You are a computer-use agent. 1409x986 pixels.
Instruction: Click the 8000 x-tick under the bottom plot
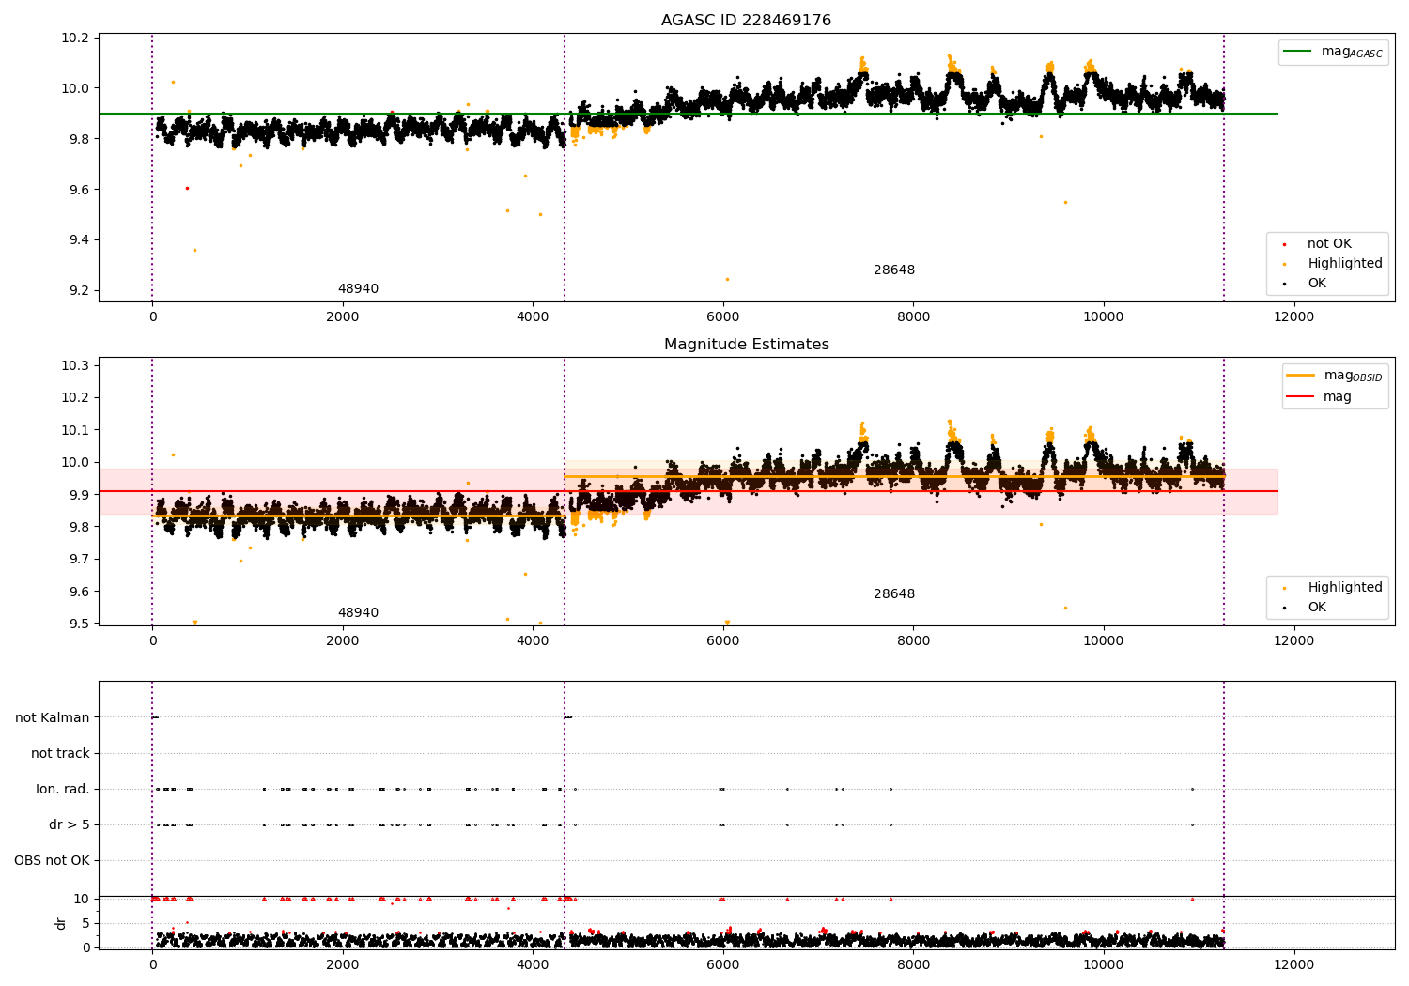tap(913, 965)
